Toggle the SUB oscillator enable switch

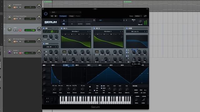[44, 28]
